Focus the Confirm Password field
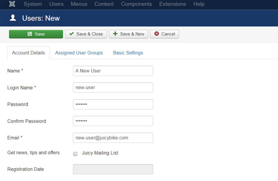Viewport: 278px width, 181px height. click(x=113, y=121)
